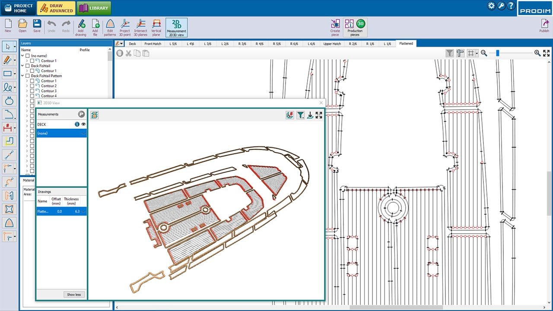The height and width of the screenshot is (311, 553).
Task: Click Add file toolbar icon
Action: coord(95,28)
